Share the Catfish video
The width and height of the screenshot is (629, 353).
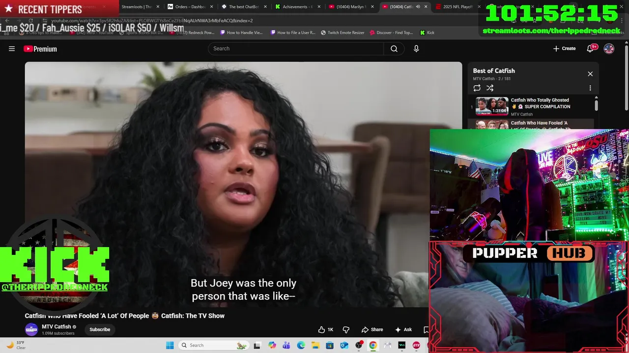click(x=372, y=329)
